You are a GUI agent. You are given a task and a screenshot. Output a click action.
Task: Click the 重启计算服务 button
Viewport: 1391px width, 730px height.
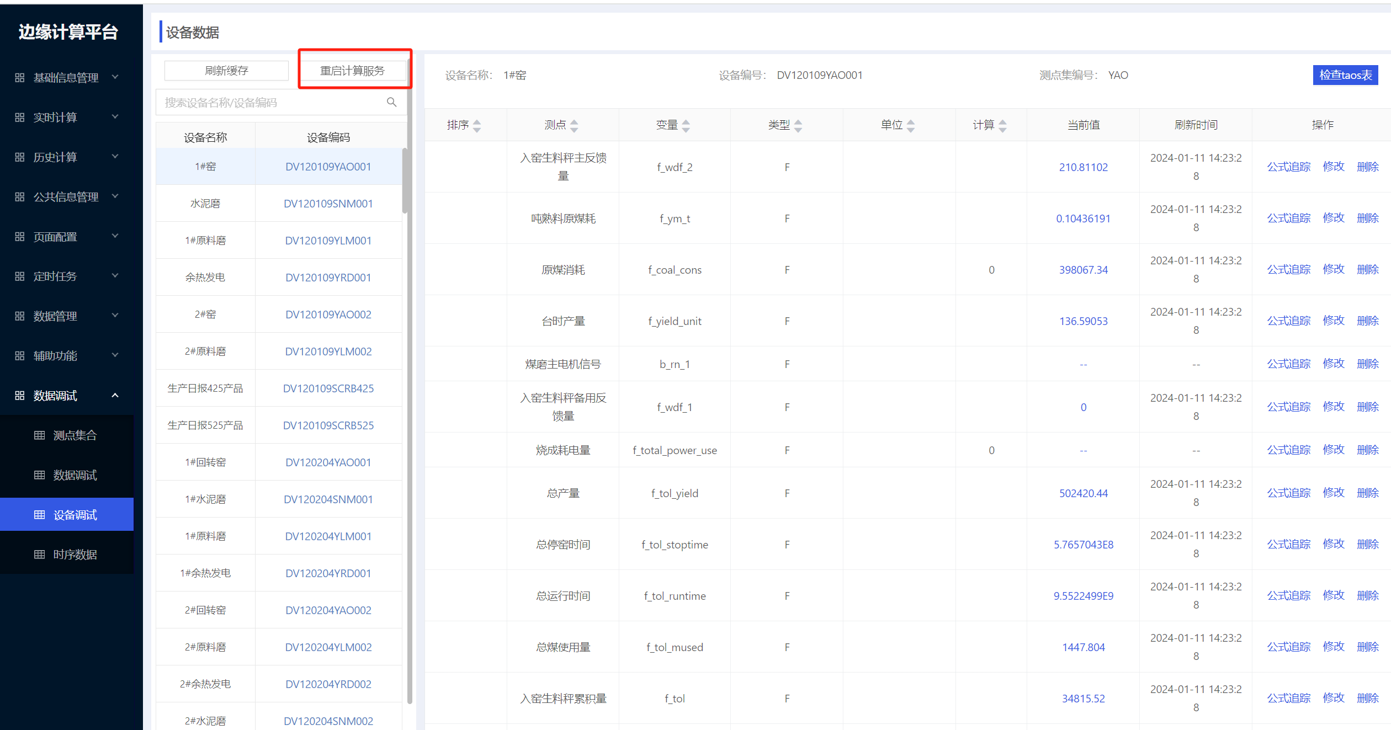[x=352, y=71]
